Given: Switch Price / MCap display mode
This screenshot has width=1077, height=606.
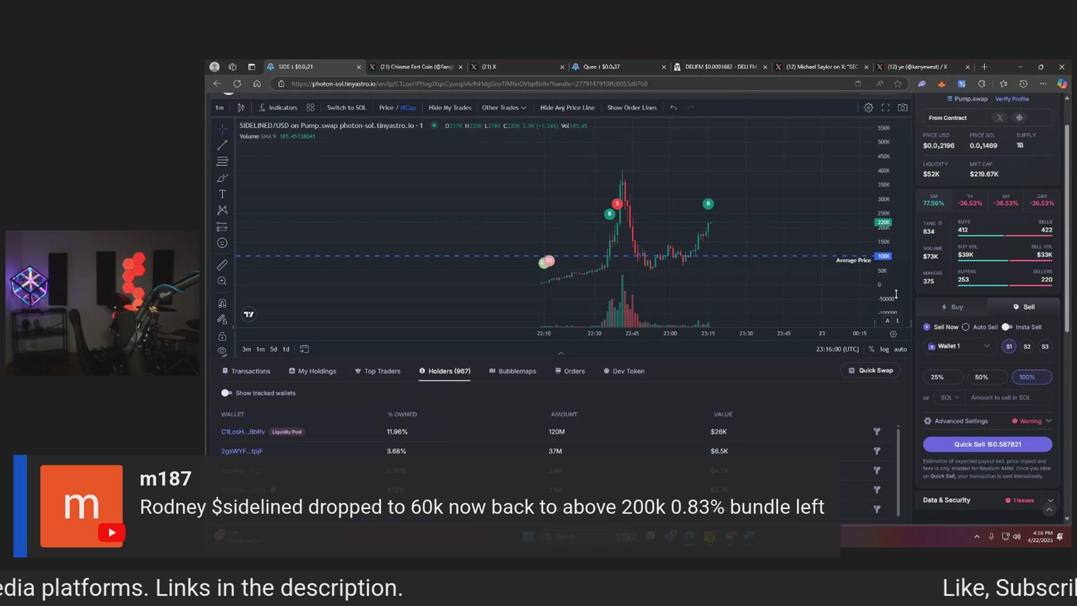Looking at the screenshot, I should pyautogui.click(x=397, y=108).
